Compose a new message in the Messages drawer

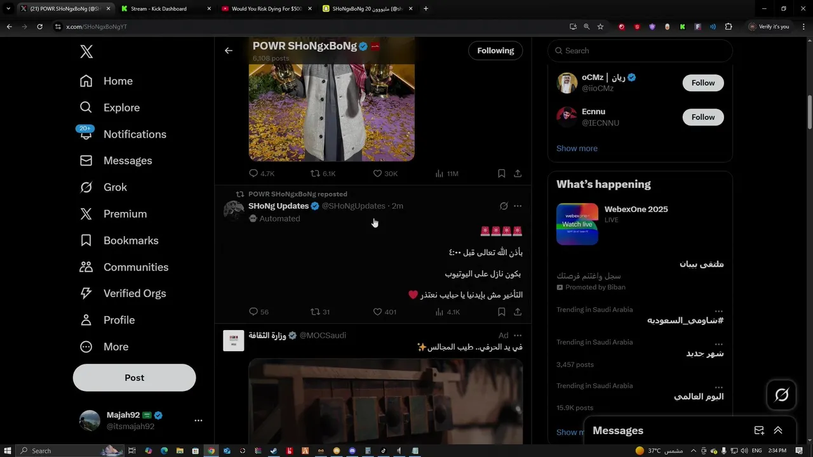click(x=759, y=430)
